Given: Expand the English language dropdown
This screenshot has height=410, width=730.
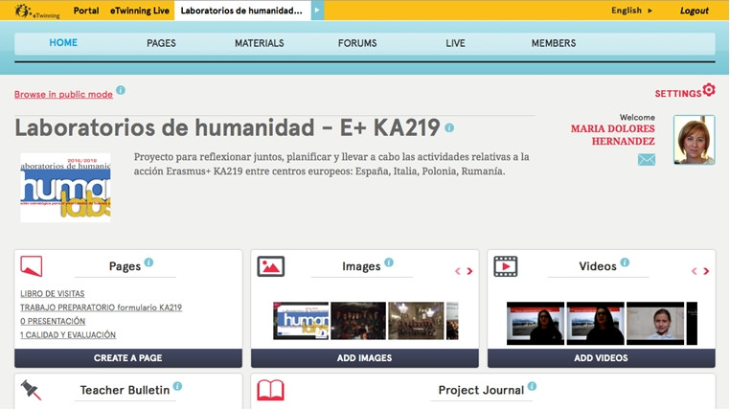Looking at the screenshot, I should [631, 11].
